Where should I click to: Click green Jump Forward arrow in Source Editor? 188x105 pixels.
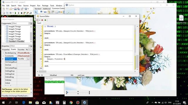pos(45,20)
